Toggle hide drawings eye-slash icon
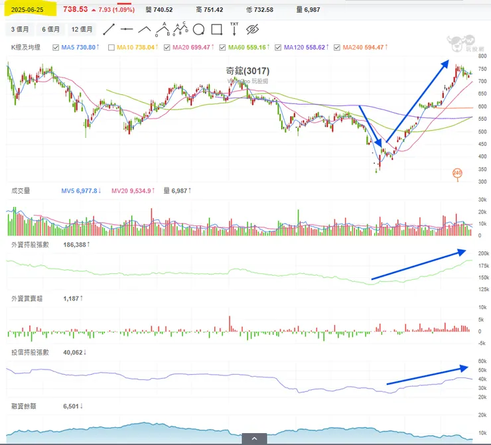 (252, 29)
